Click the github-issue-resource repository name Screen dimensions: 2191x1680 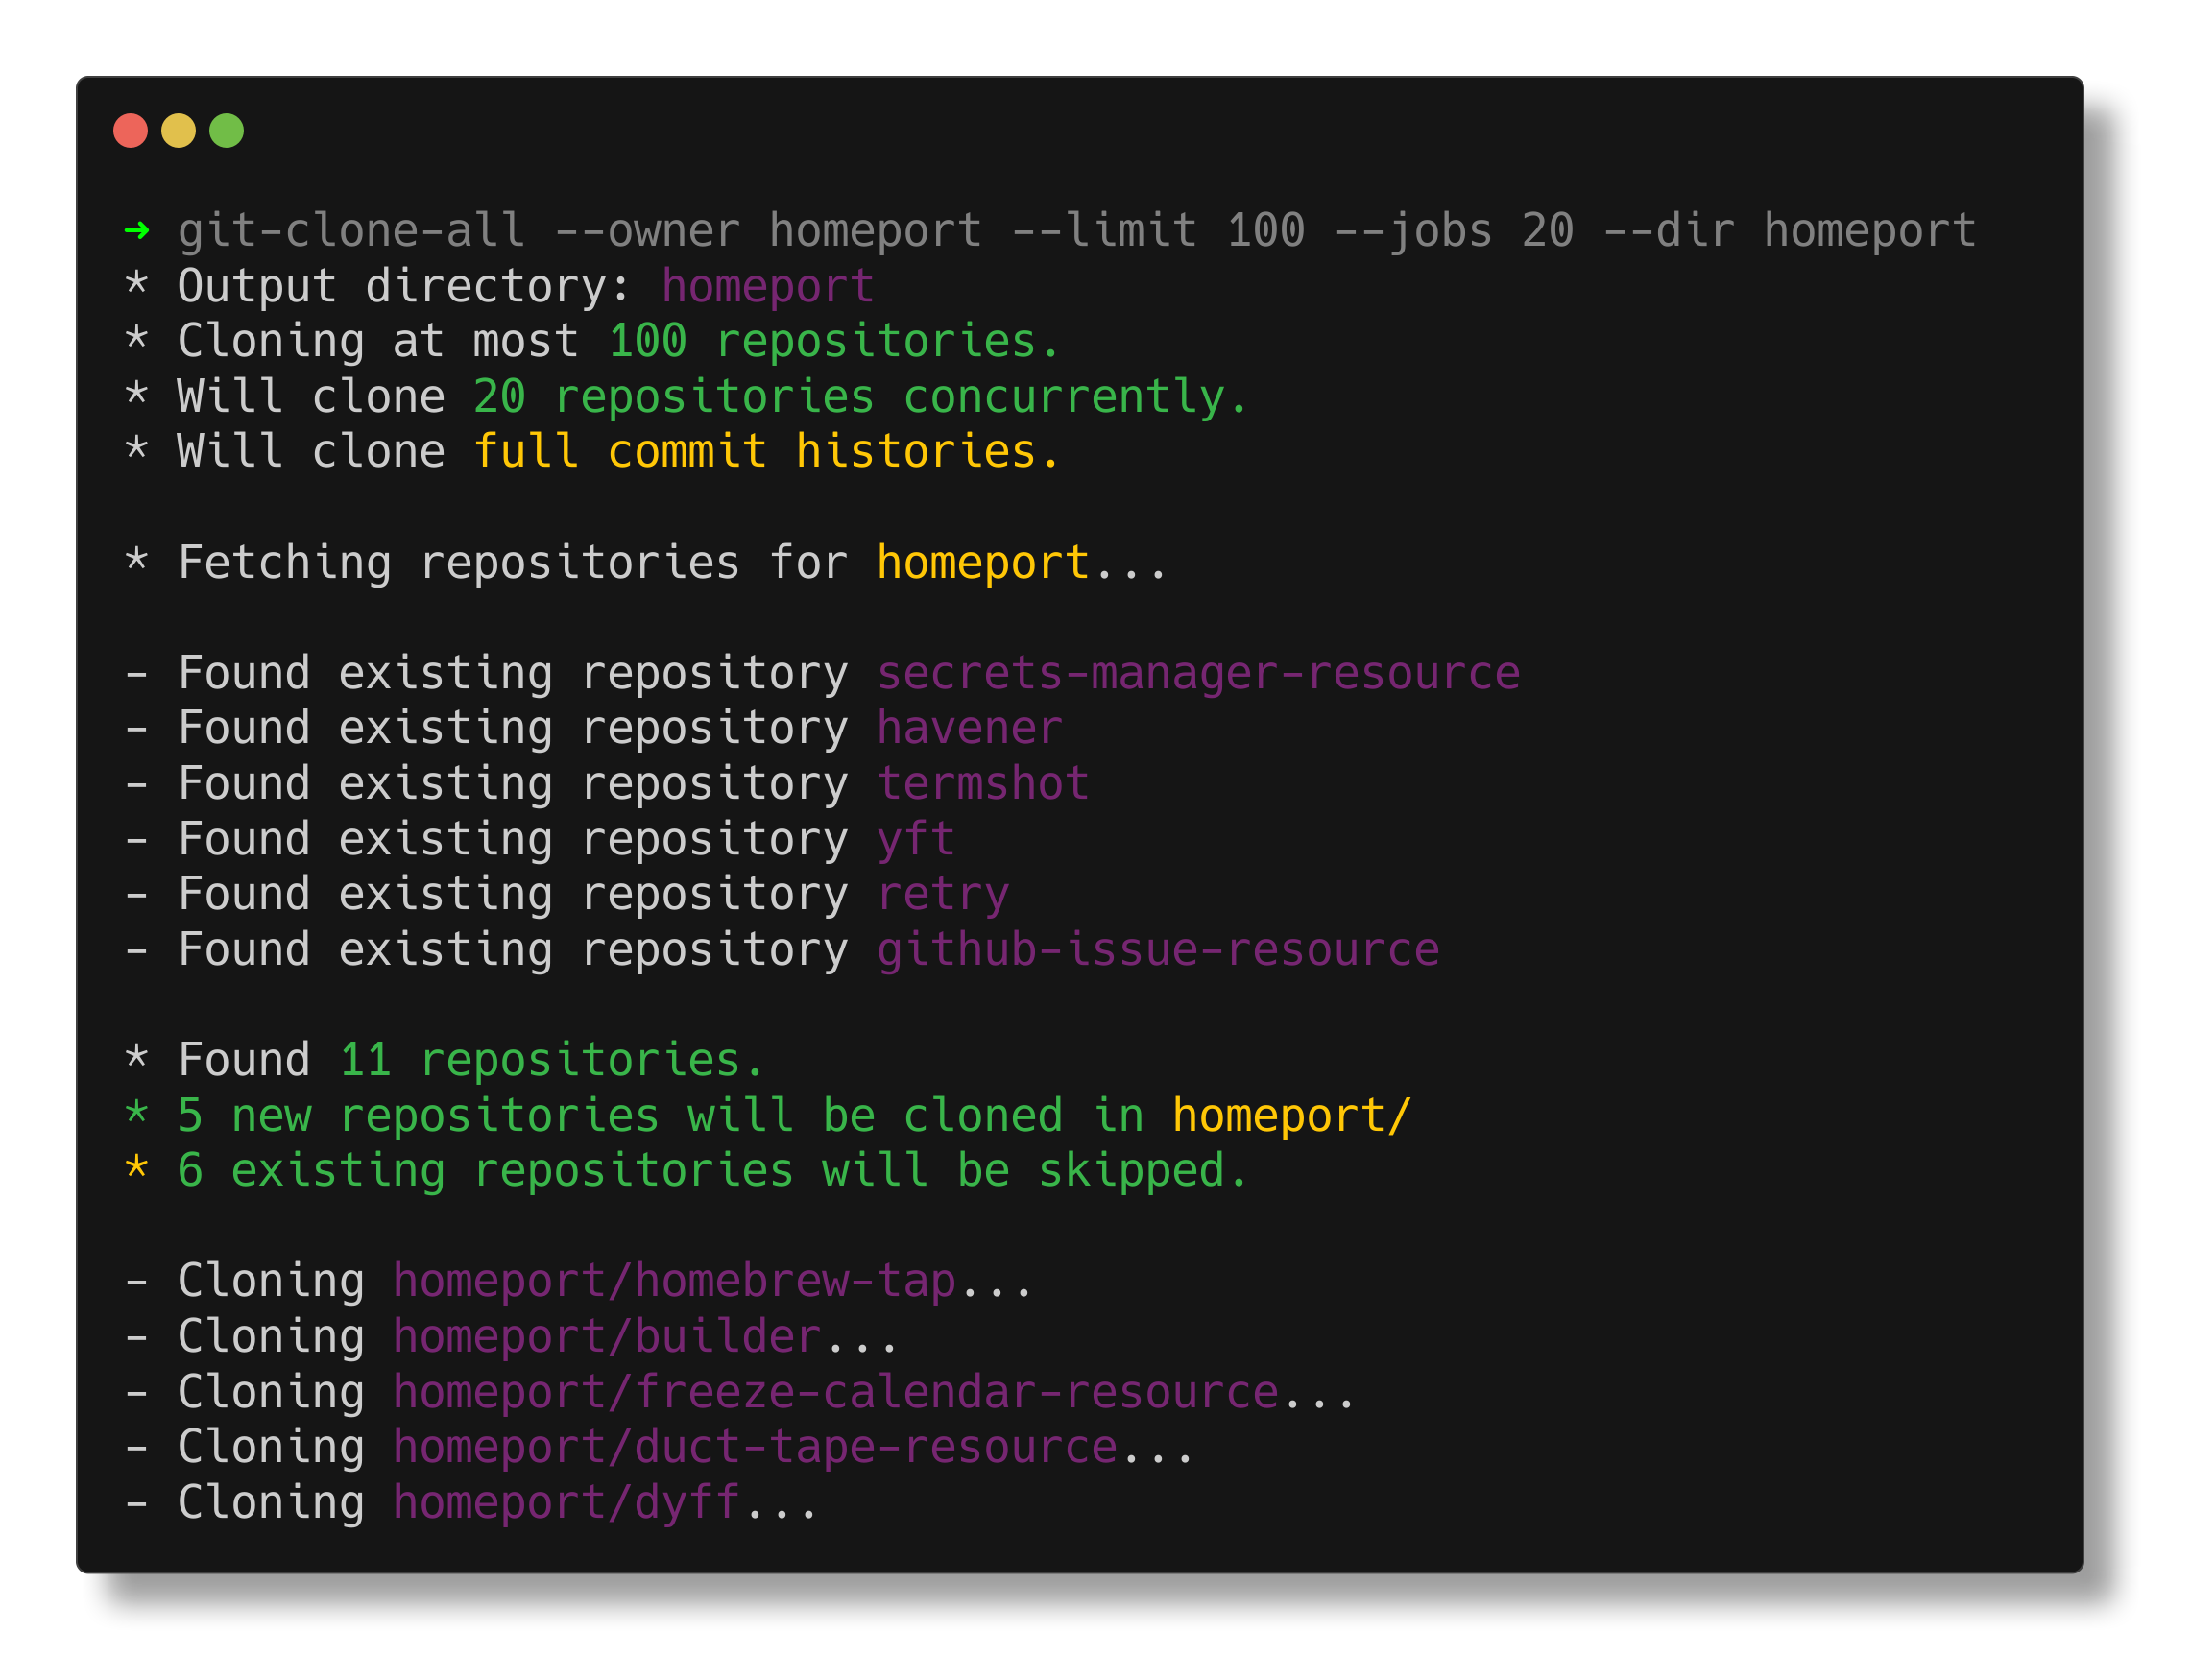1157,950
